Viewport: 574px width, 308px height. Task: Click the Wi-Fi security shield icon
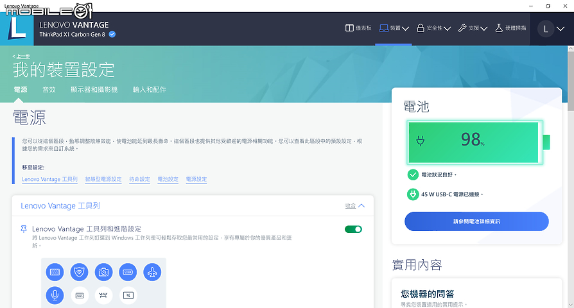click(80, 272)
